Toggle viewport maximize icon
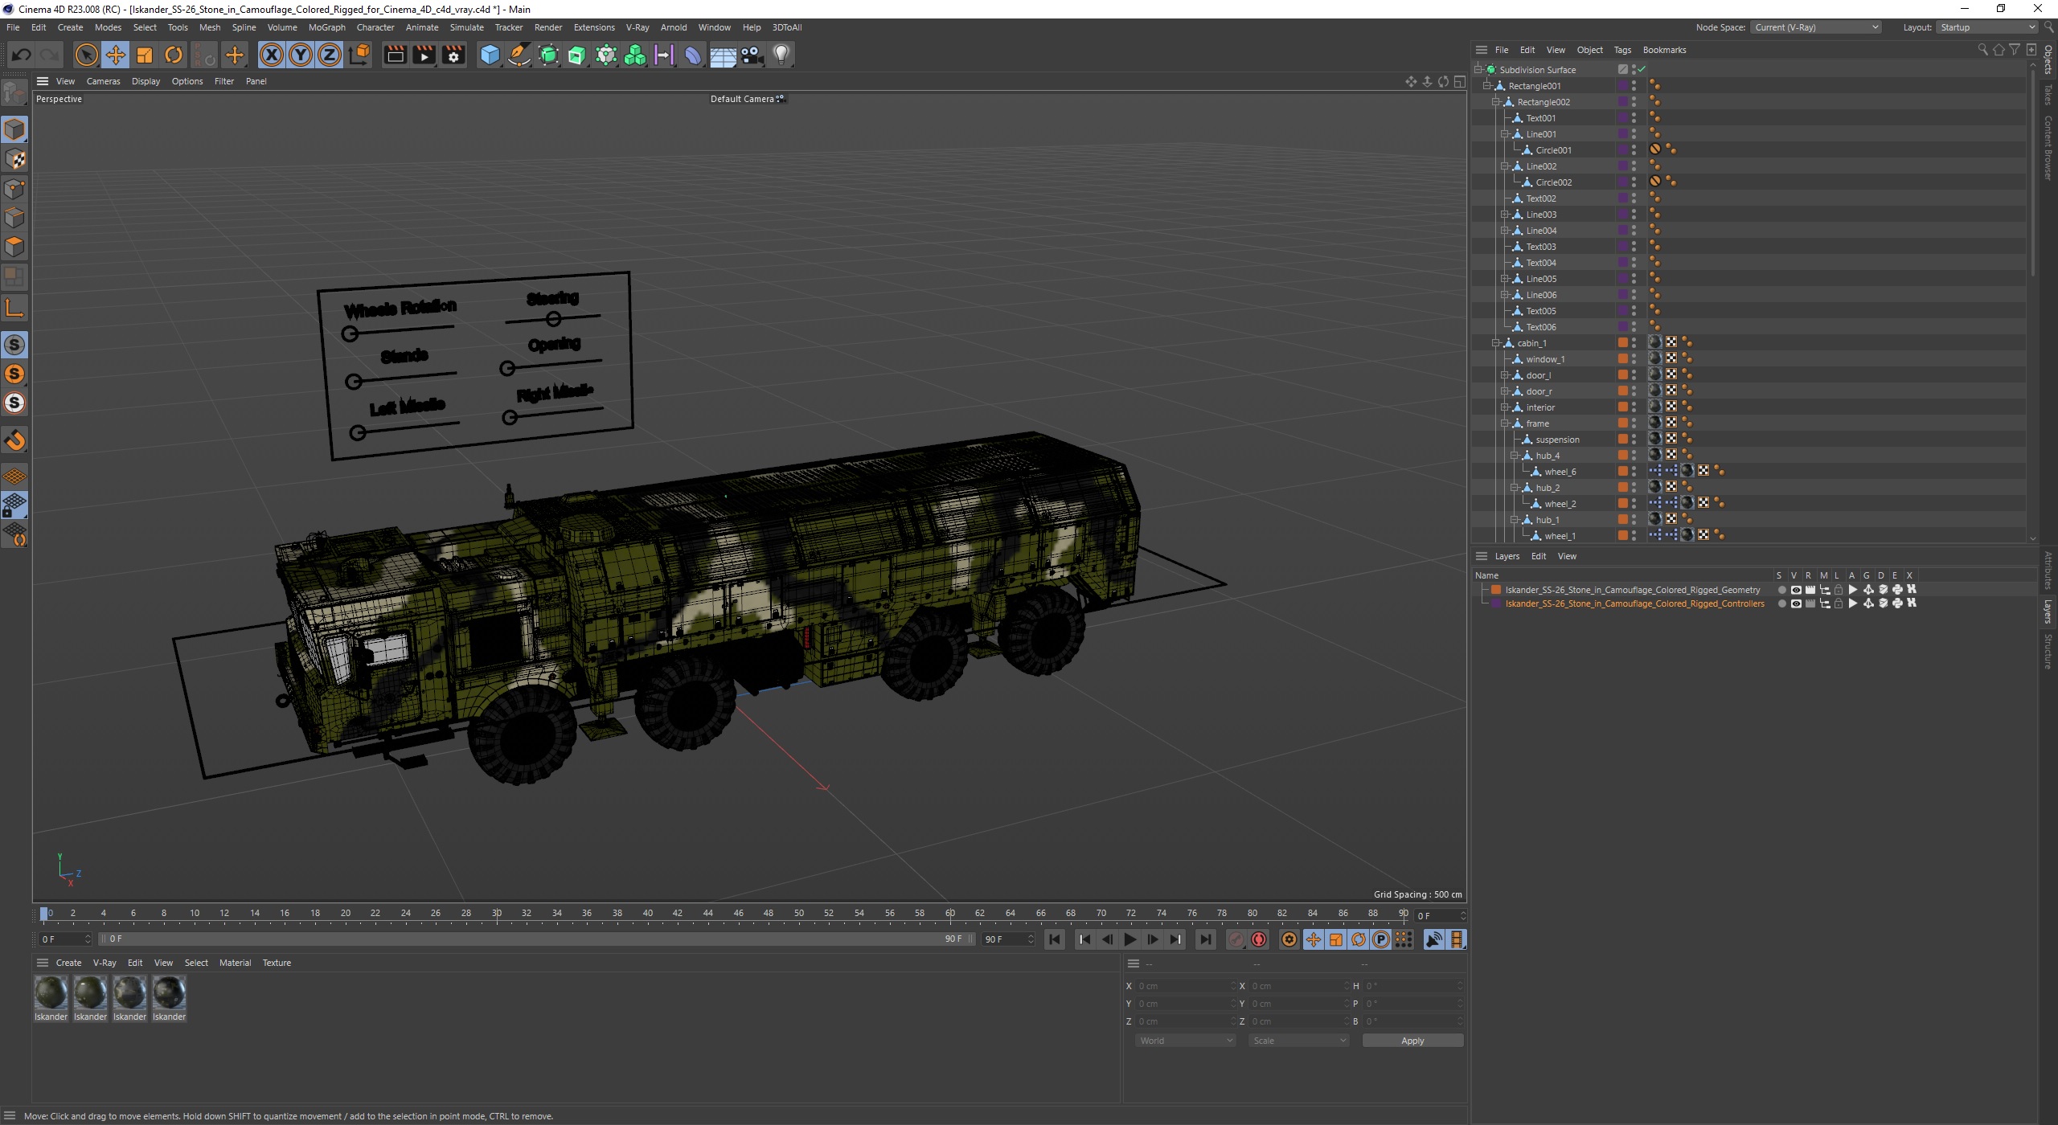Image resolution: width=2058 pixels, height=1125 pixels. click(1460, 81)
